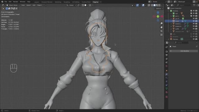Image resolution: width=199 pixels, height=112 pixels.
Task: Choose the set-new-selection mode icon
Action: 7,8
